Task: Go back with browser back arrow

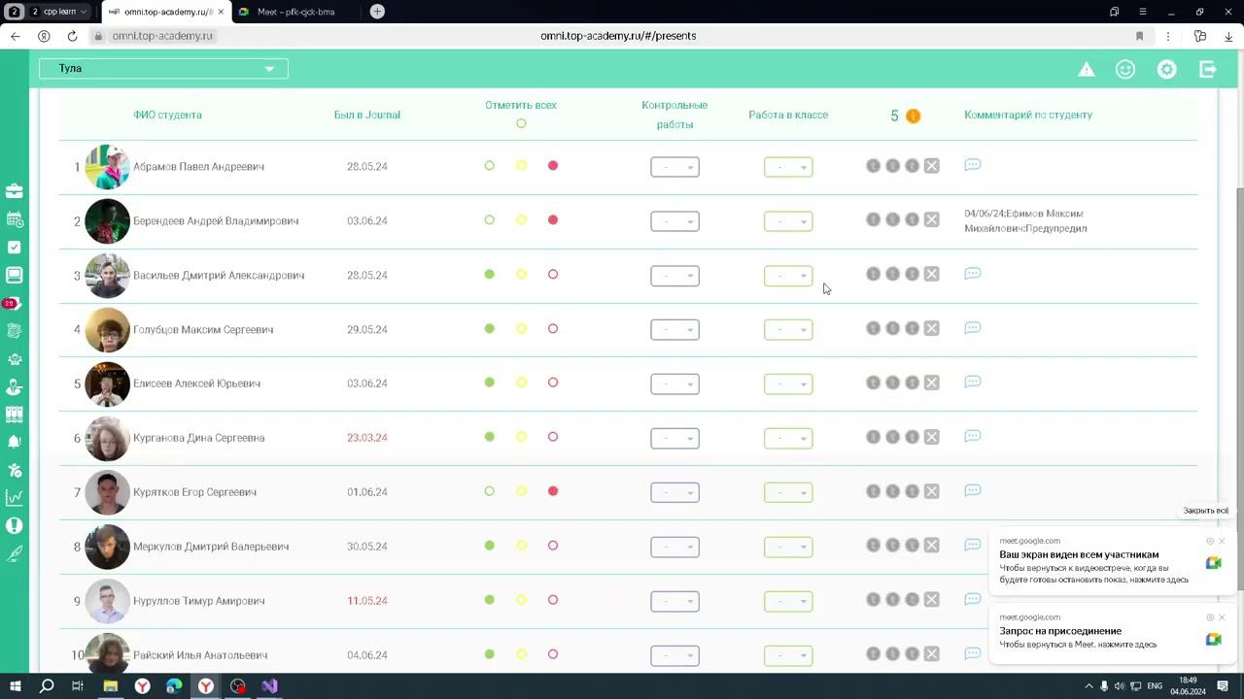Action: [15, 36]
